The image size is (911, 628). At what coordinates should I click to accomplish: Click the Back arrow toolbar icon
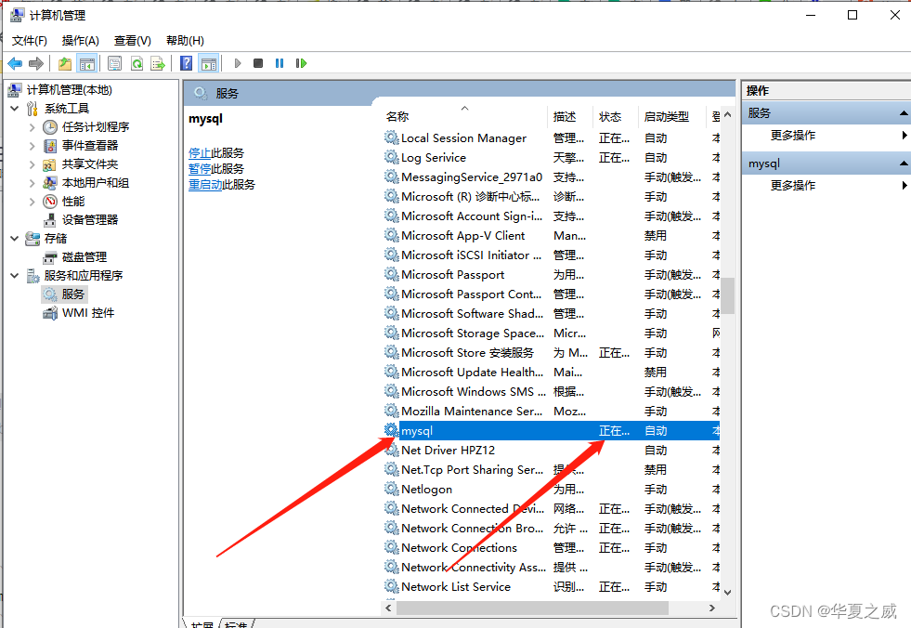click(x=15, y=63)
